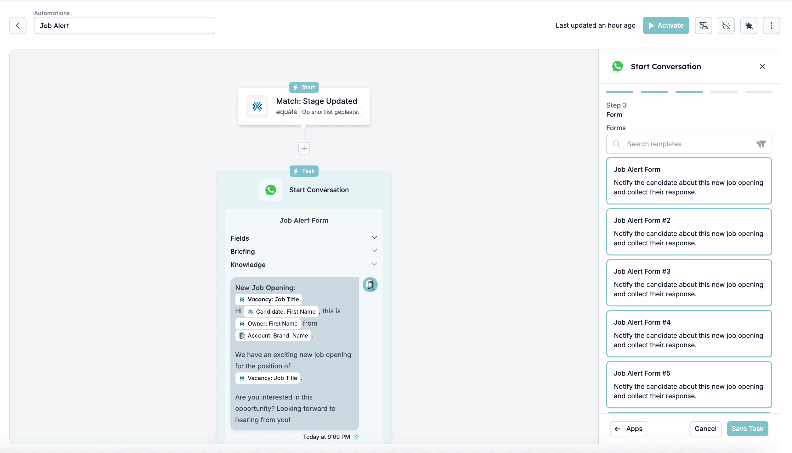The height and width of the screenshot is (453, 792).
Task: Add a step with the plus button
Action: point(304,148)
